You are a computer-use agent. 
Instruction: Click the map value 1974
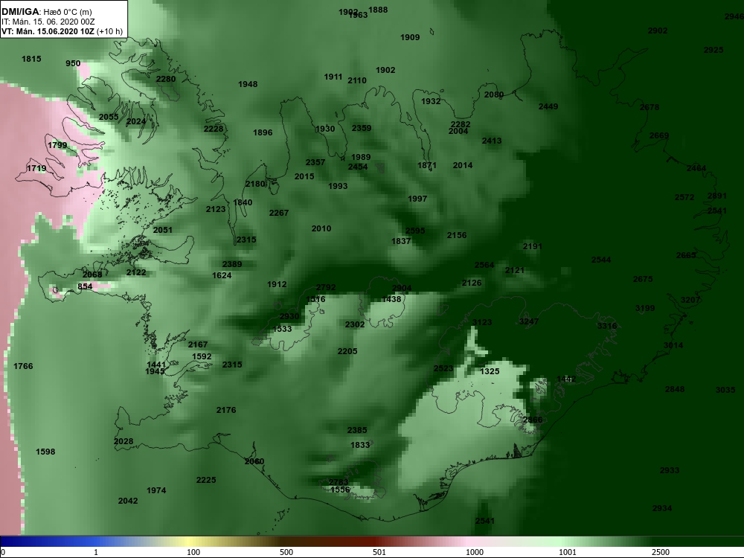156,490
